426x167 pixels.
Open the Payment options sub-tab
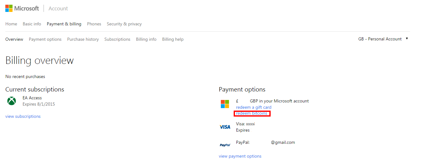coord(45,39)
